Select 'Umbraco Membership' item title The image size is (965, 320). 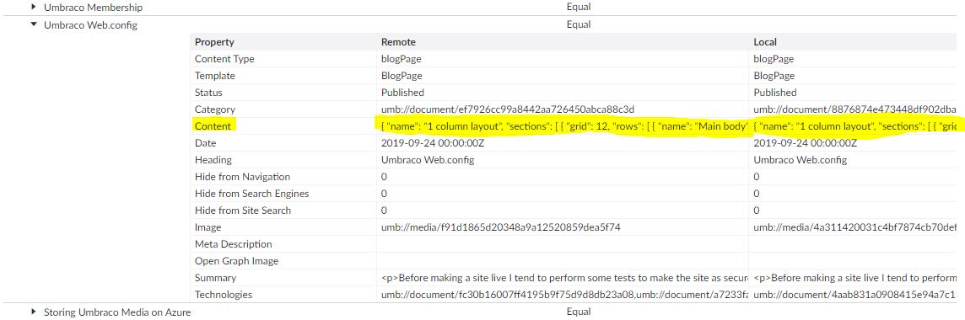93,8
